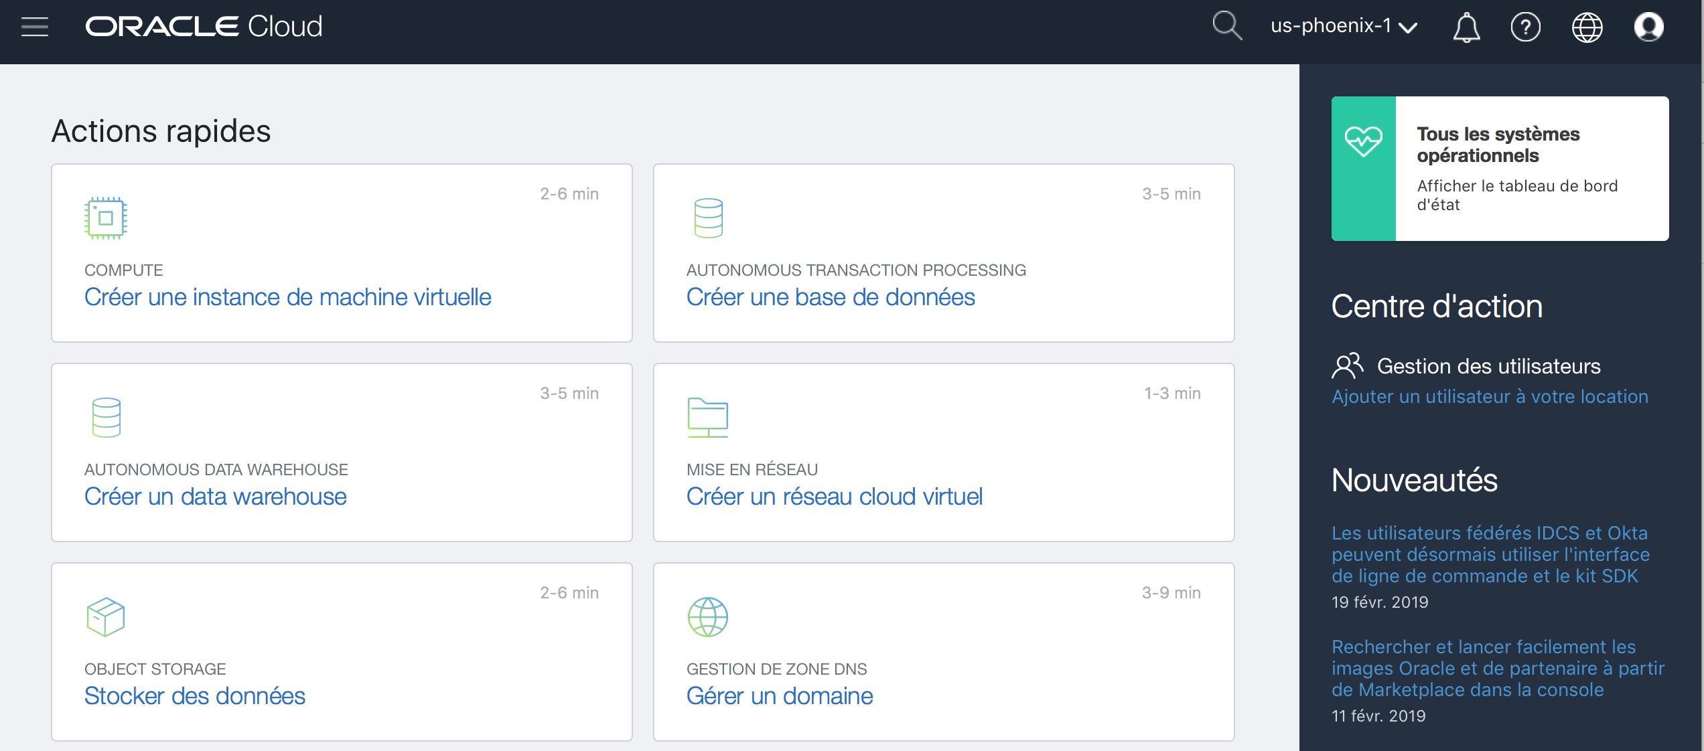Open the user profile avatar

tap(1648, 27)
